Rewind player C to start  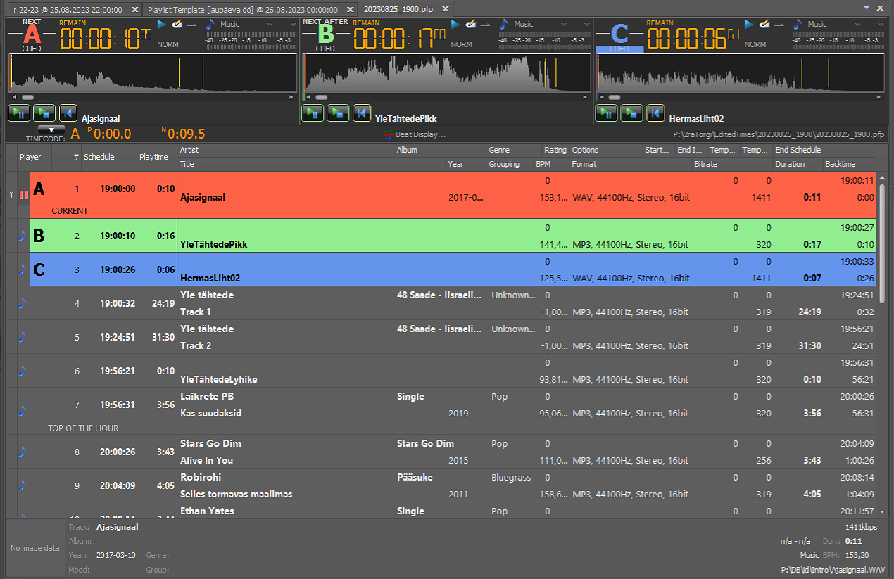tap(655, 113)
